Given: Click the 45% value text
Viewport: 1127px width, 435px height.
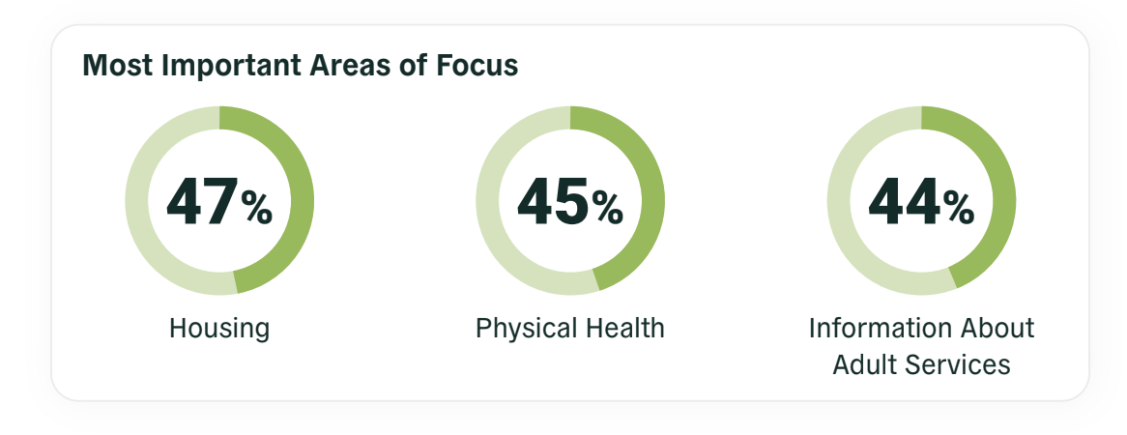Looking at the screenshot, I should click(570, 203).
